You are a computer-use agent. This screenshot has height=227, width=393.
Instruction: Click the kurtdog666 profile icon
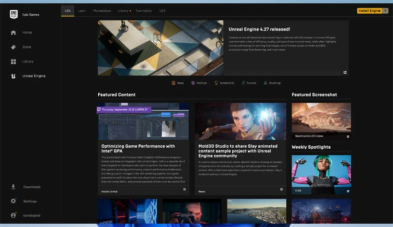13,215
